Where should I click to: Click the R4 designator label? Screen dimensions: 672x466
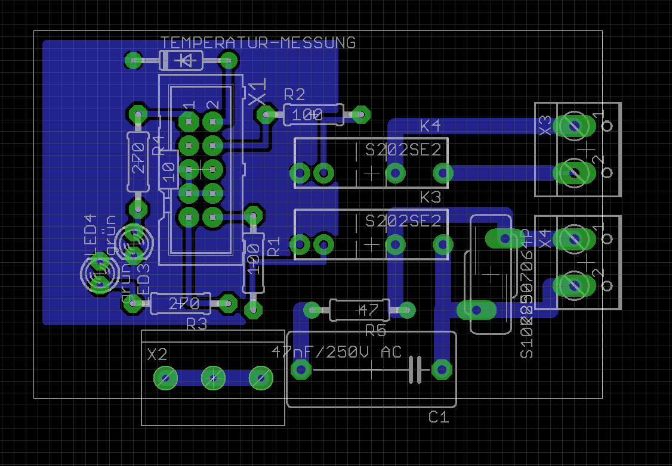pyautogui.click(x=159, y=145)
